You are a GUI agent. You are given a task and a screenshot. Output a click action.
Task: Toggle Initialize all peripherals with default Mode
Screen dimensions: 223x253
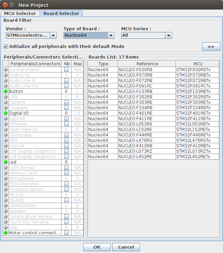(6, 46)
